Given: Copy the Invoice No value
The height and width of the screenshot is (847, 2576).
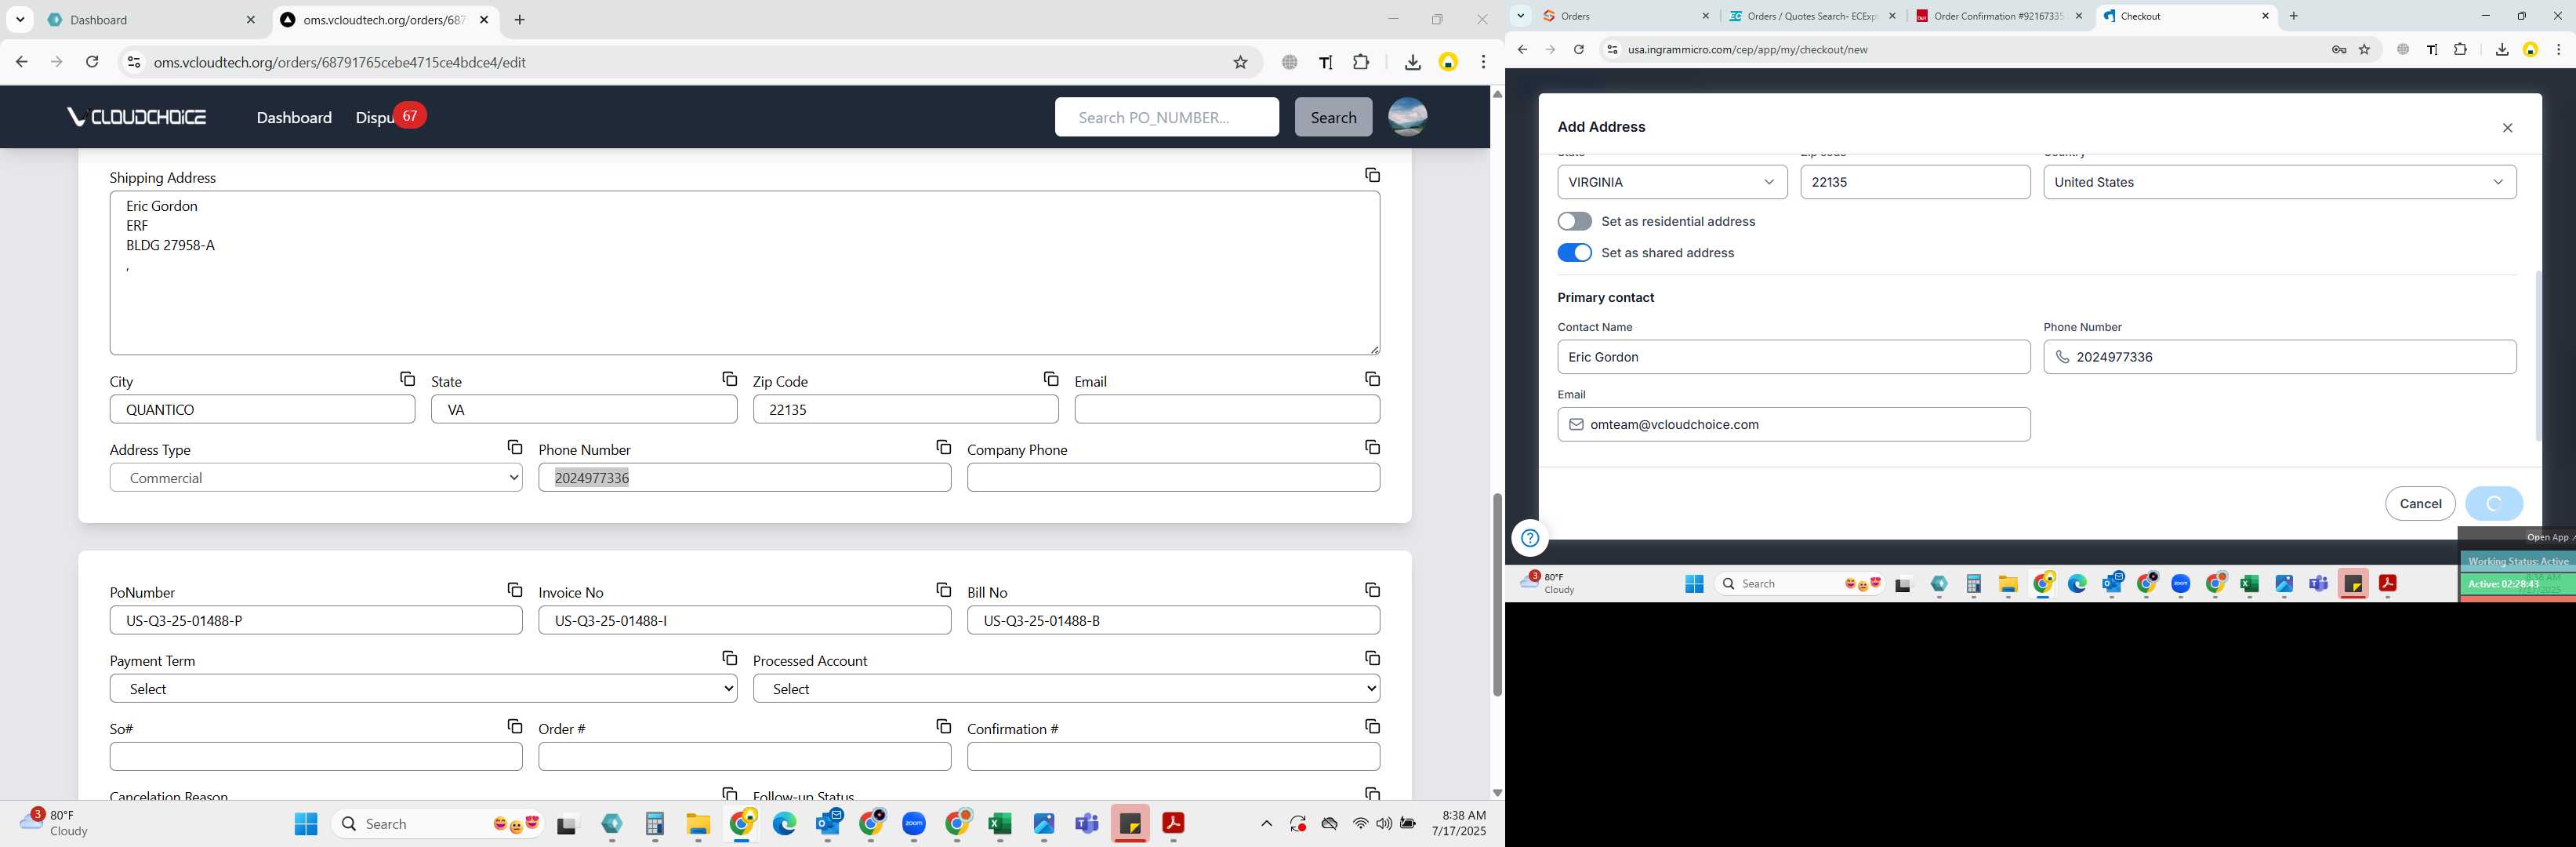Looking at the screenshot, I should pyautogui.click(x=943, y=590).
